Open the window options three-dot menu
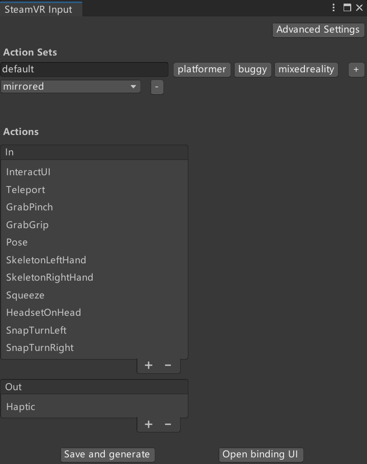The image size is (367, 464). pos(333,8)
